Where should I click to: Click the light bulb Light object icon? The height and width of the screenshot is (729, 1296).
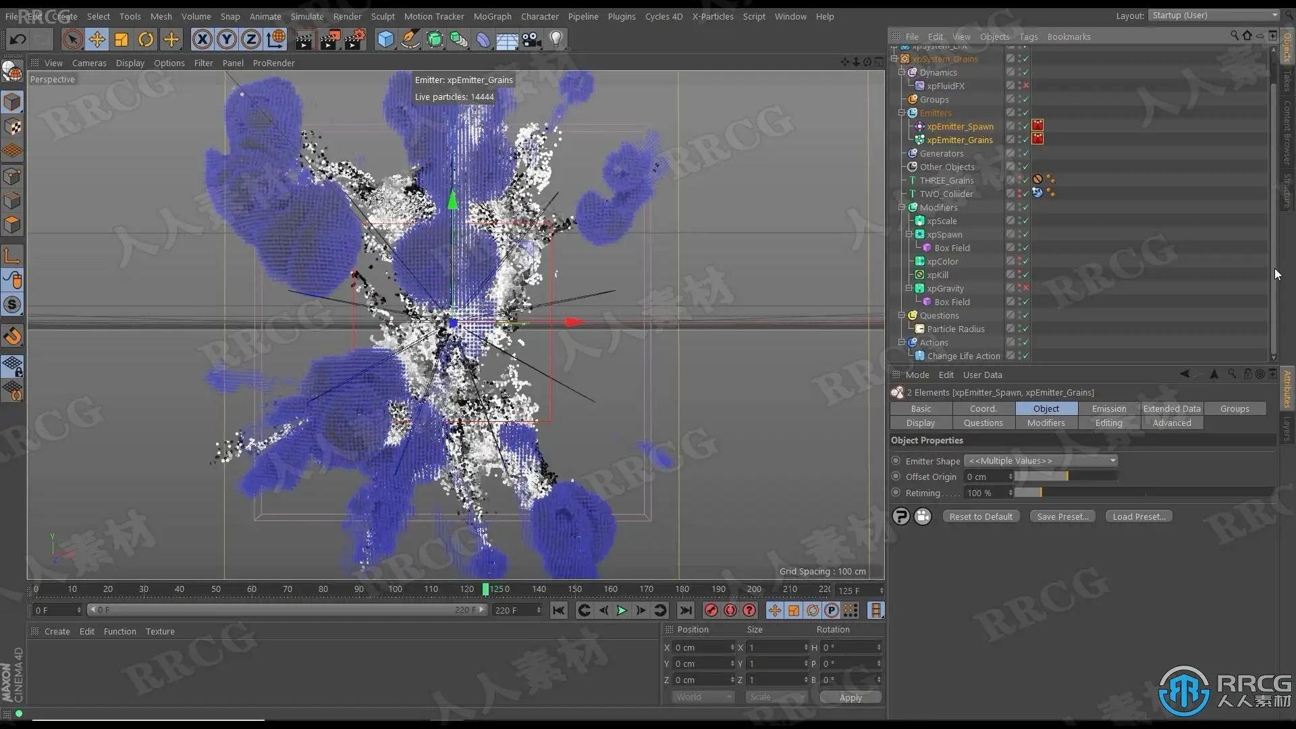pyautogui.click(x=556, y=40)
